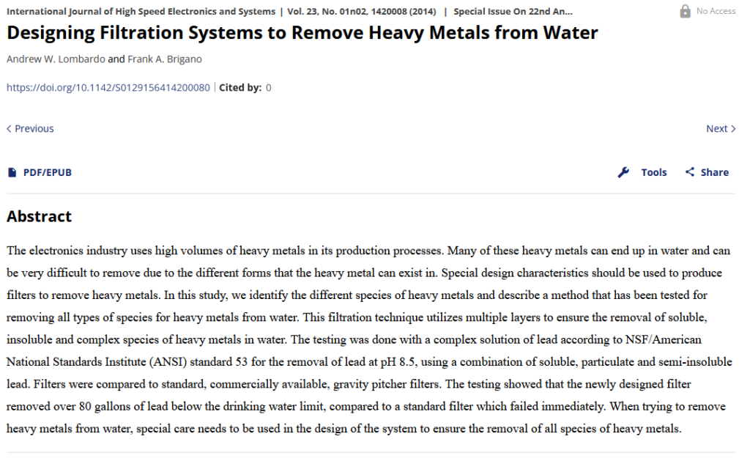This screenshot has height=461, width=750.
Task: Click the document icon next to PDF/EPUB label
Action: [11, 172]
